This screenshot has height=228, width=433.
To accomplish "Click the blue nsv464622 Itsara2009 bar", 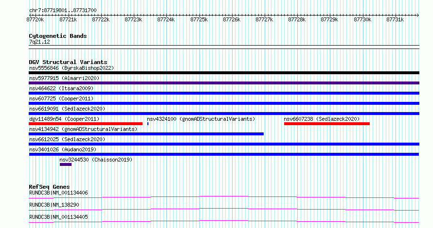I will (224, 93).
